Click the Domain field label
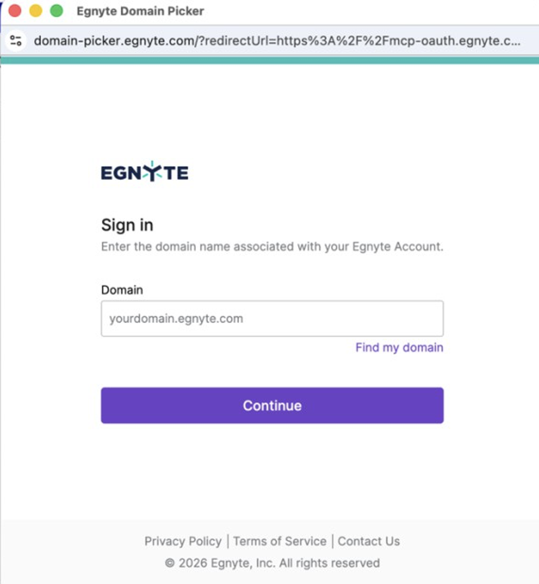 pyautogui.click(x=122, y=290)
